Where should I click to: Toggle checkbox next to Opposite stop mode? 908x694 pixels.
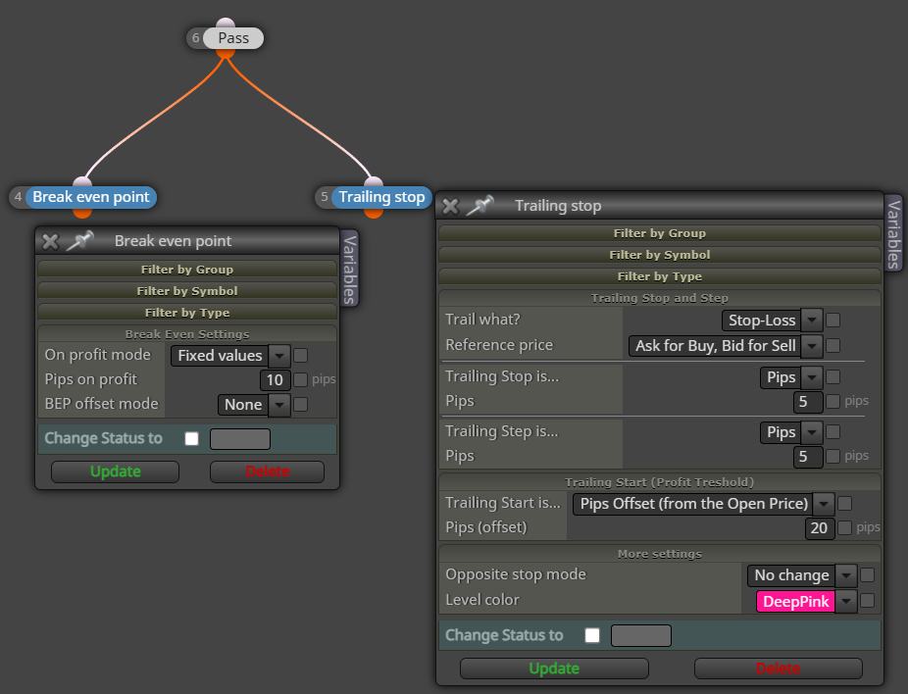click(x=867, y=575)
